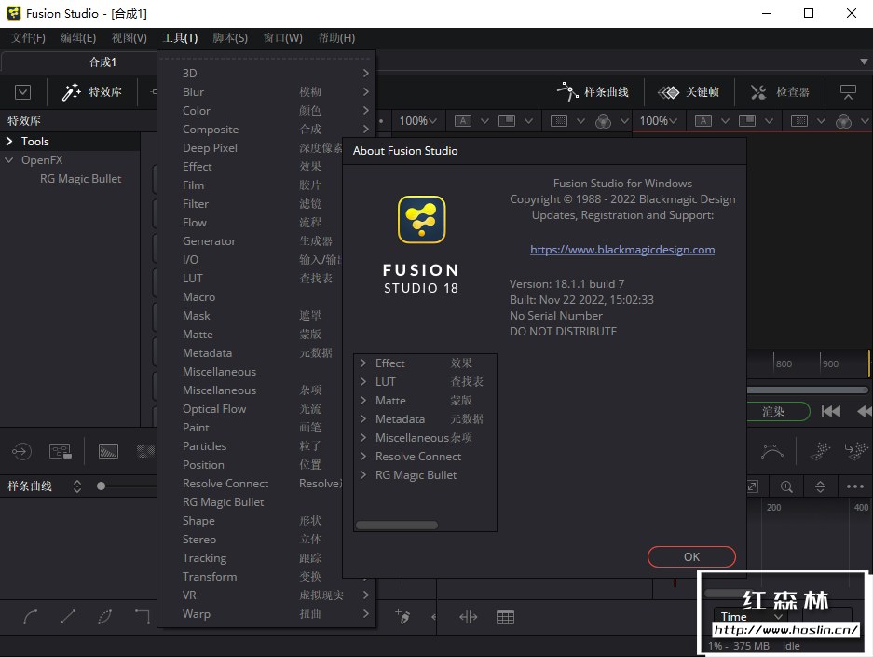Click the horizontal scrollbar in the dialog list
873x657 pixels.
pos(396,525)
